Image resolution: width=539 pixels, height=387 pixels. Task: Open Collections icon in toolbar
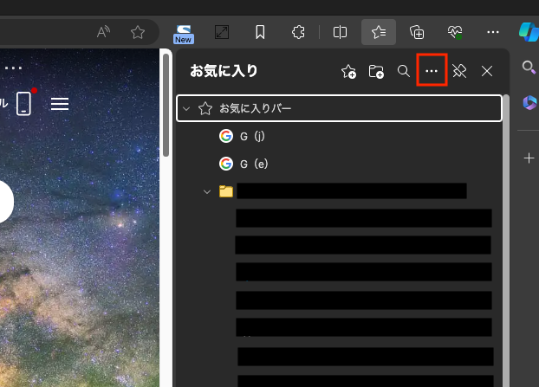[x=417, y=32]
